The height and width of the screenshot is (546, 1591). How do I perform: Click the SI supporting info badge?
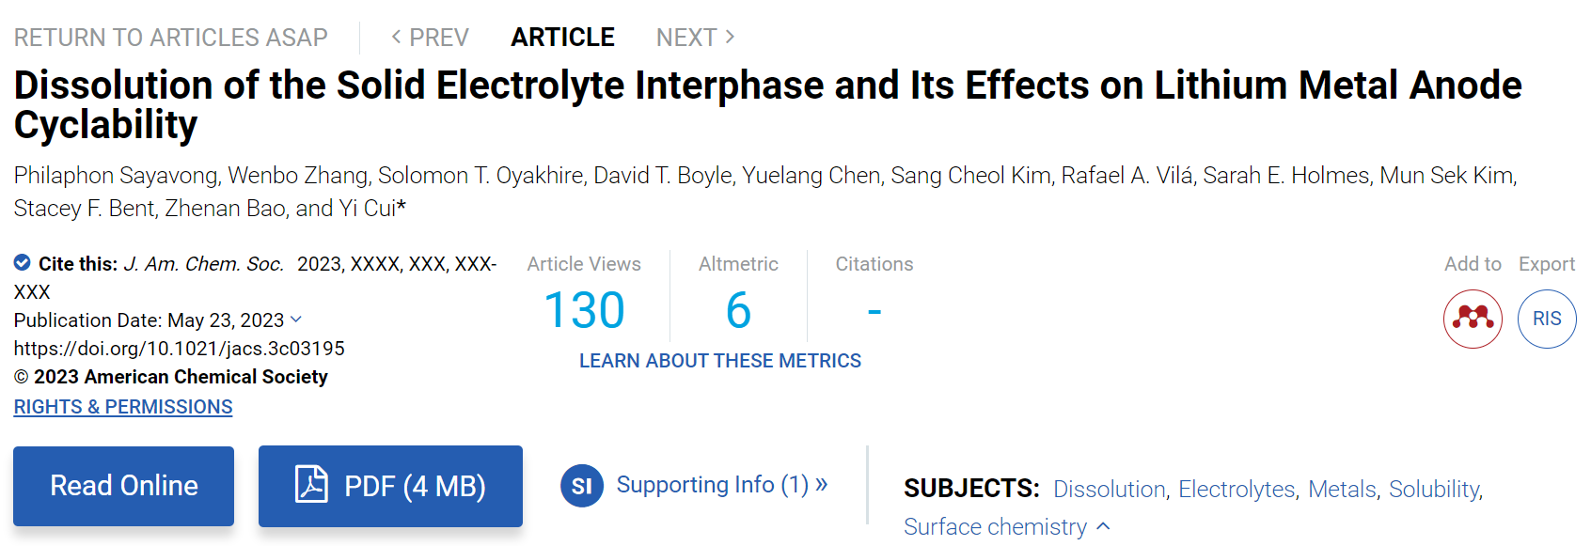point(582,486)
